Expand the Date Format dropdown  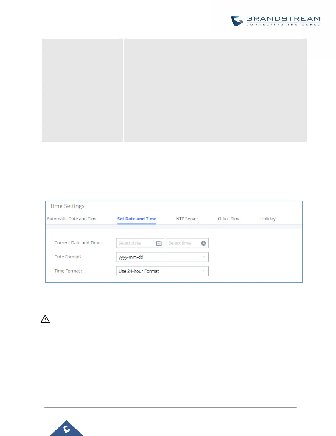coord(162,257)
